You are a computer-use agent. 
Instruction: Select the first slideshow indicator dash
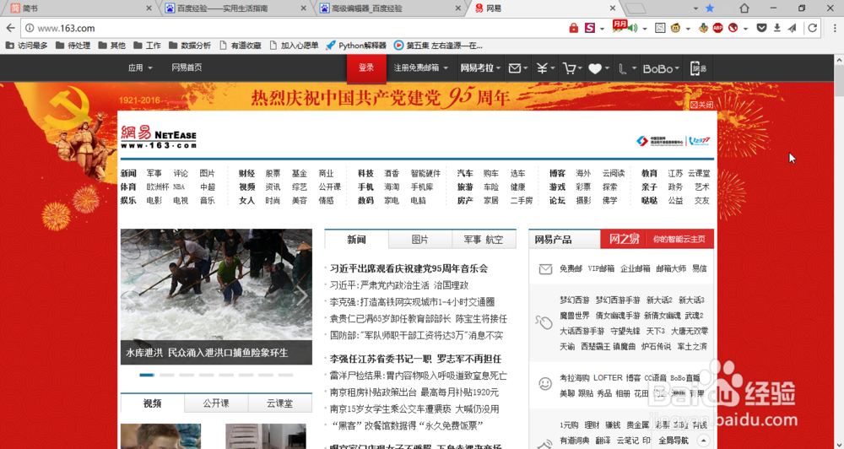(147, 375)
